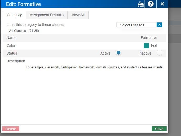The image size is (181, 136).
Task: Click the All Classes (24-25) label
Action: pos(24,31)
